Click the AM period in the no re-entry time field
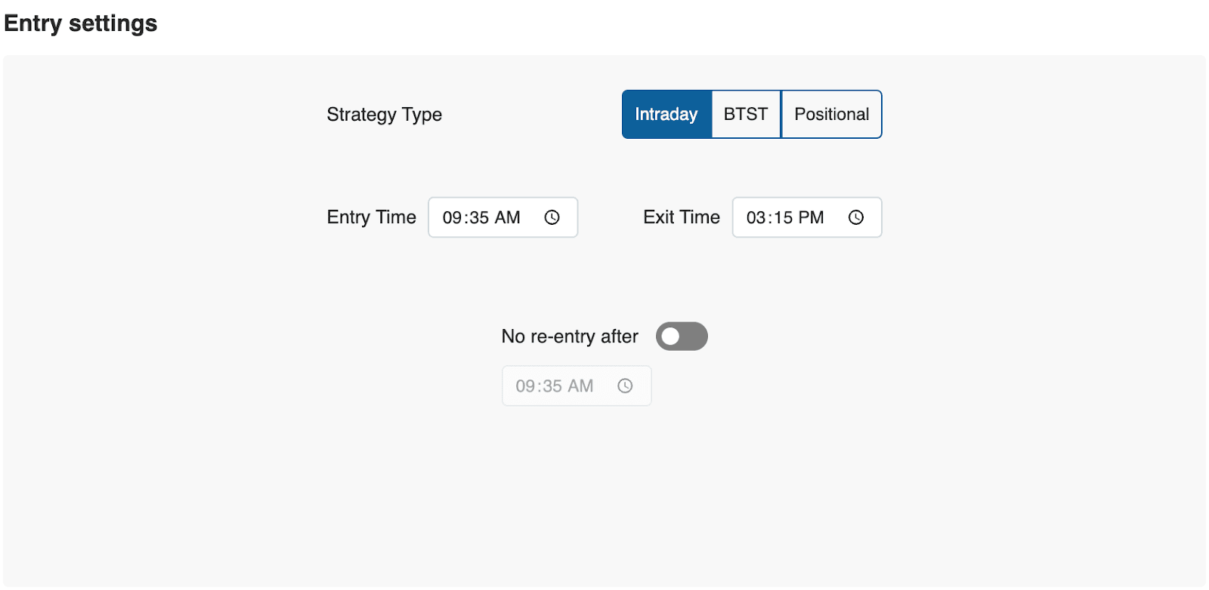This screenshot has width=1209, height=590. coord(580,386)
